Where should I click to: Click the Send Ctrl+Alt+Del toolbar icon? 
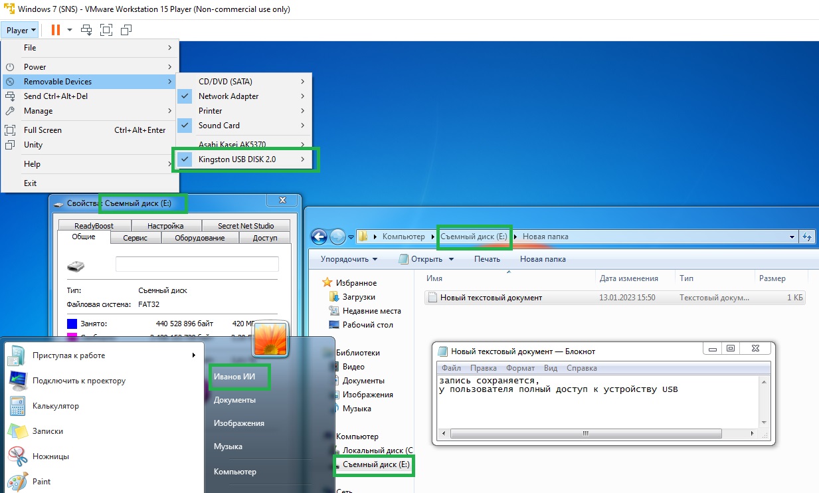pos(86,30)
